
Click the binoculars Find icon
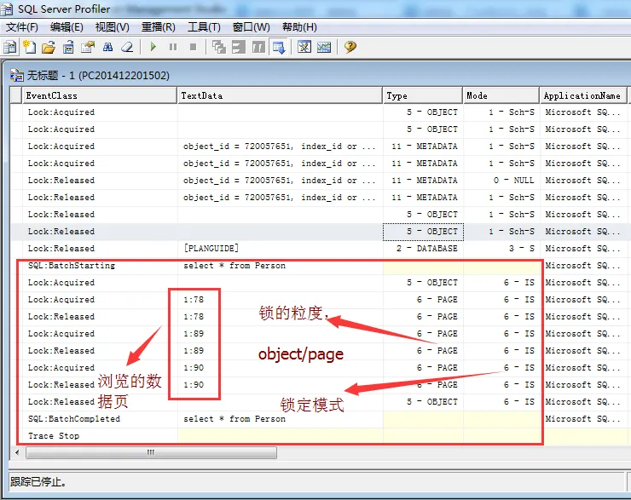pos(107,47)
